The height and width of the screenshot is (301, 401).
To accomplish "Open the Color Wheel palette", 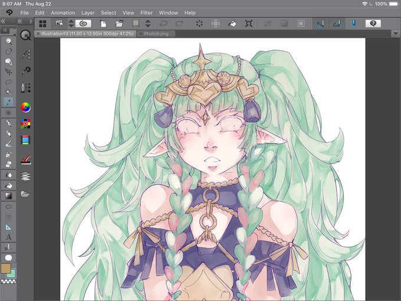I will [x=25, y=107].
